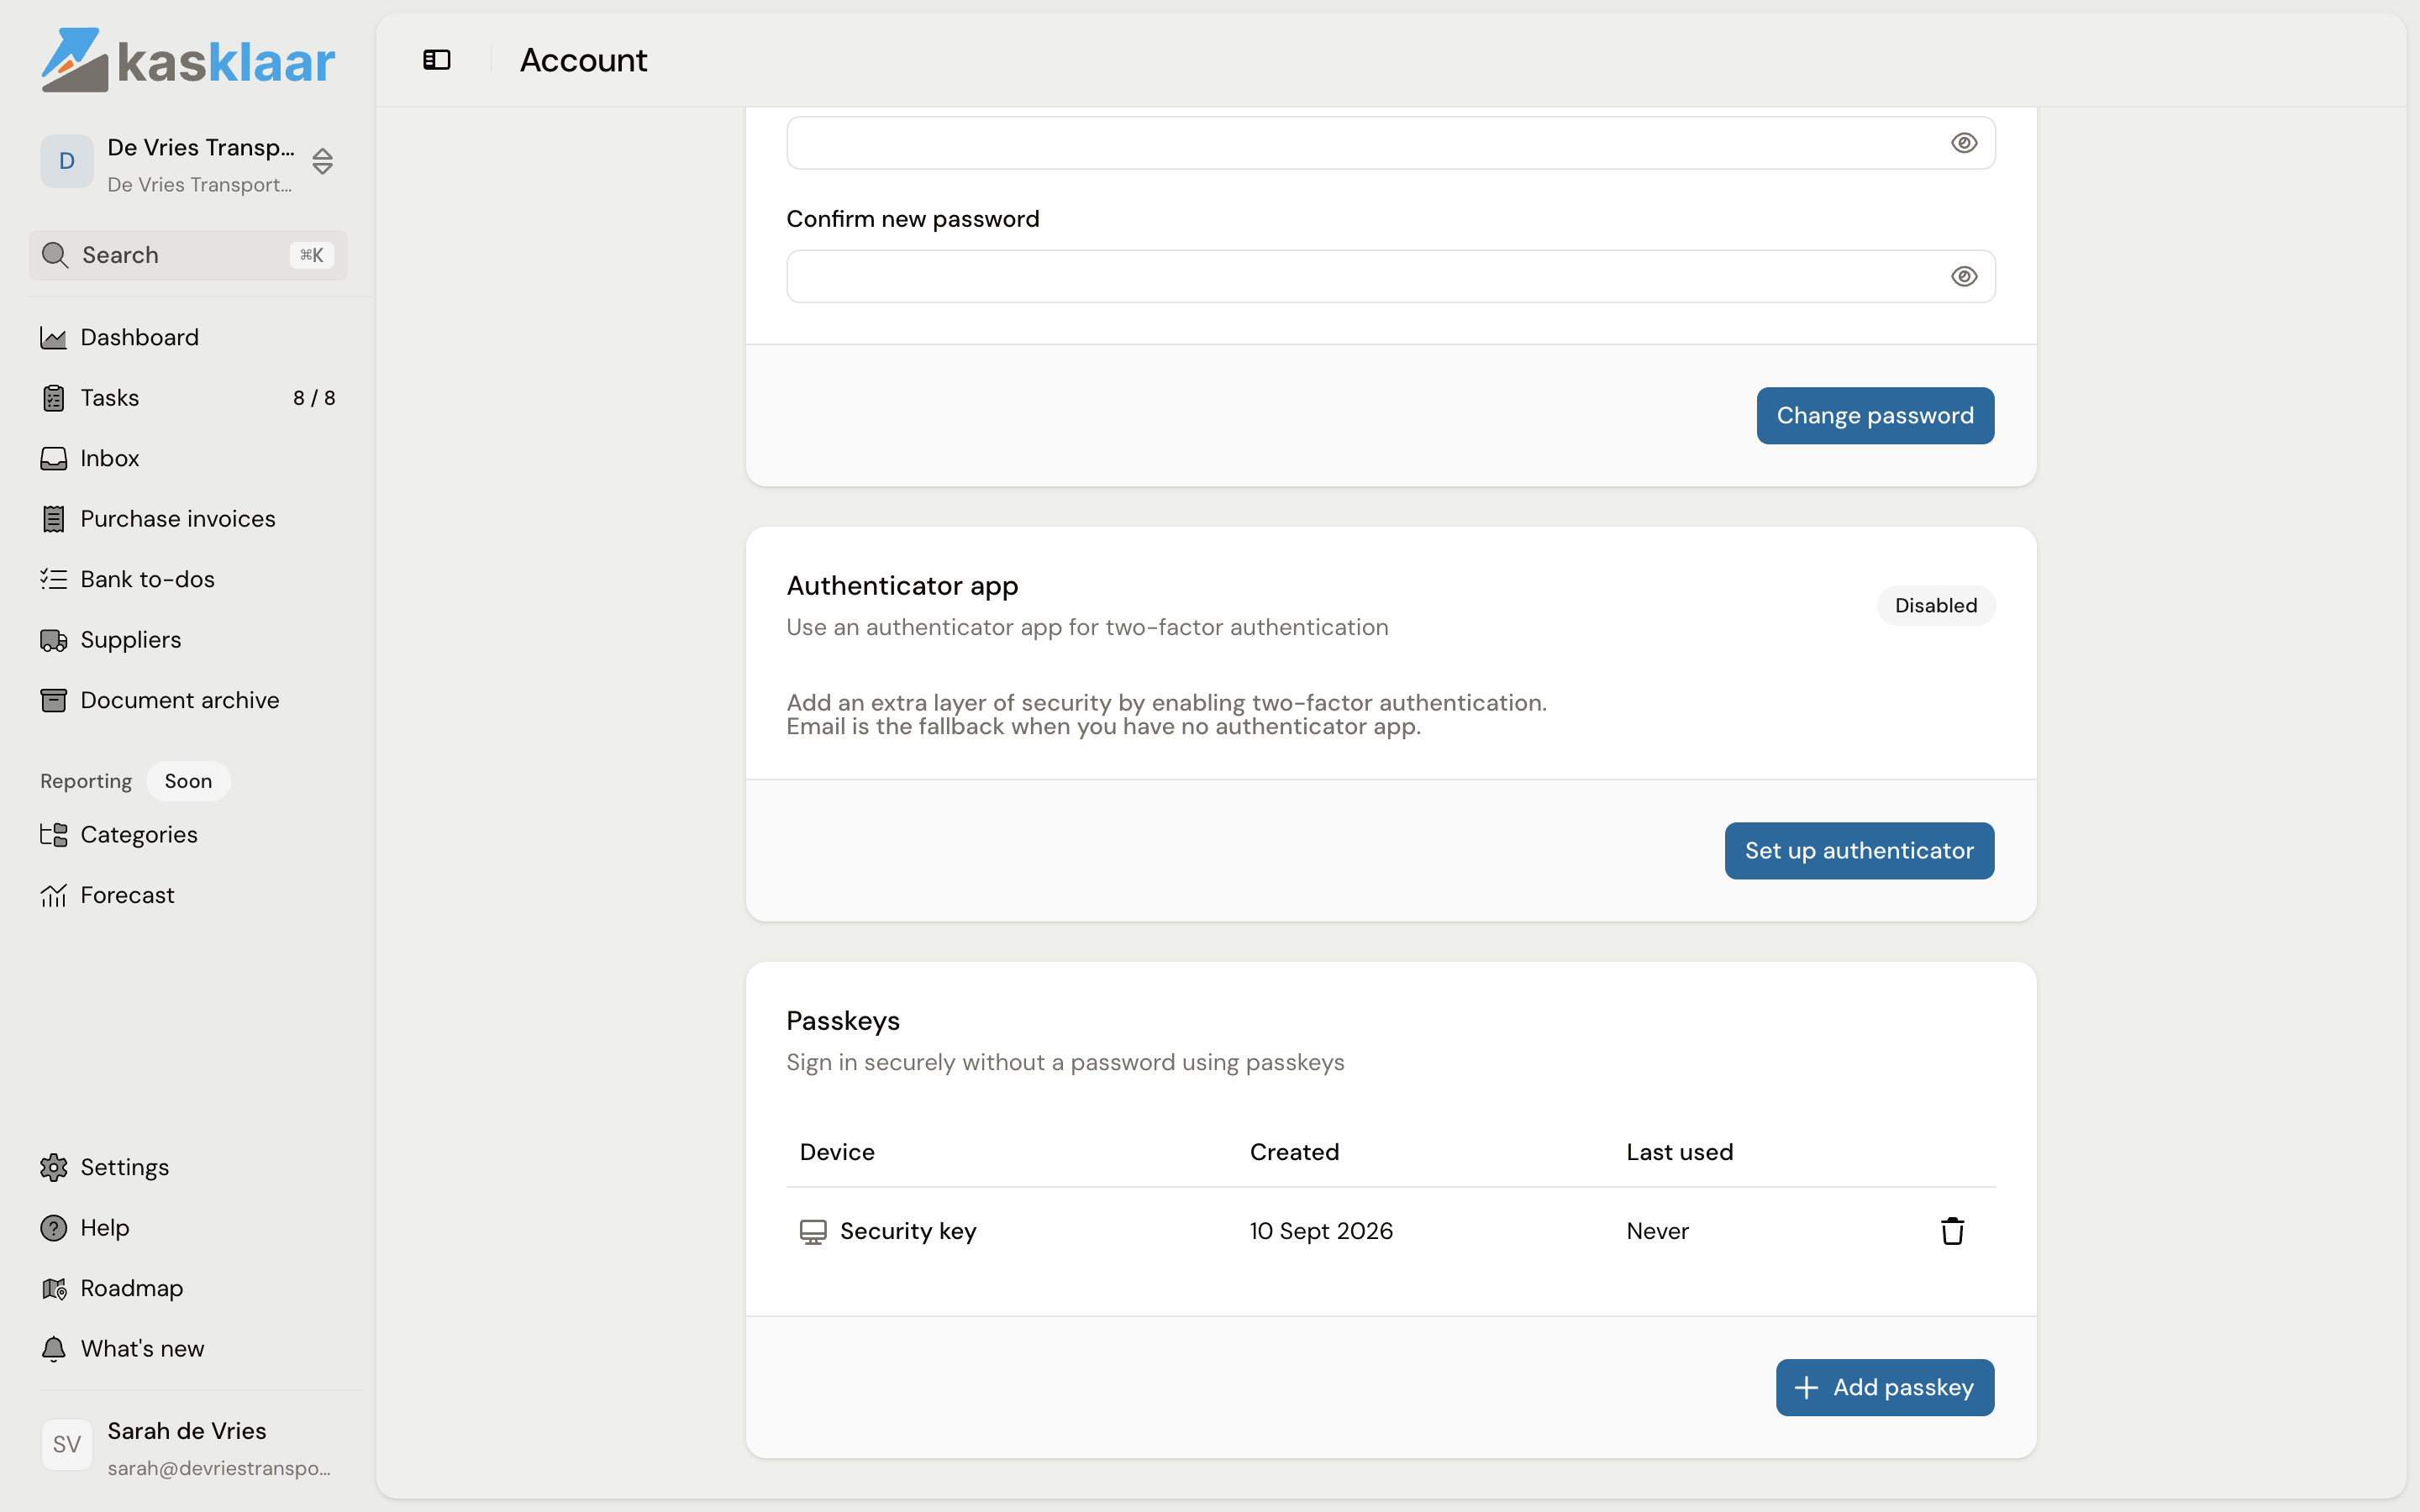The width and height of the screenshot is (2420, 1512).
Task: Click the Inbox tray icon
Action: pyautogui.click(x=53, y=459)
